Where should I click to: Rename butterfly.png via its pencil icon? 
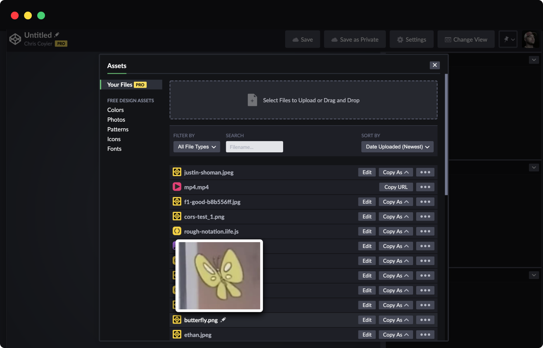(223, 320)
